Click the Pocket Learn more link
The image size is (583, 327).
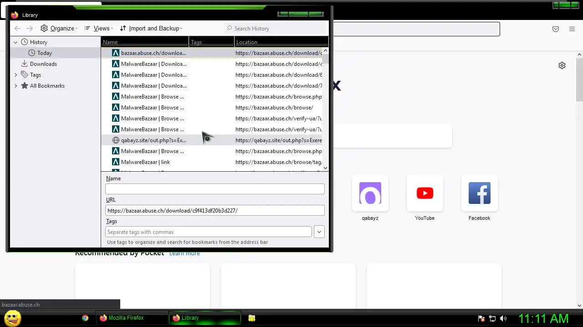point(184,253)
